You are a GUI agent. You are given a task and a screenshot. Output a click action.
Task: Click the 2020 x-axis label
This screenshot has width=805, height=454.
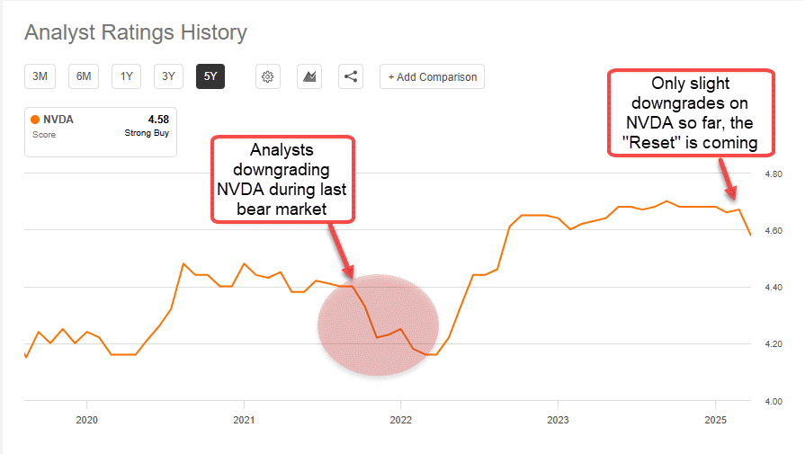(x=86, y=420)
